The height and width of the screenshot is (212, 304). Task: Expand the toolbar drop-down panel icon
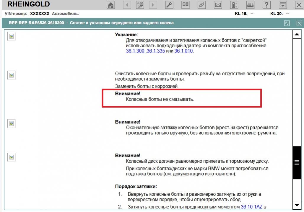point(283,5)
